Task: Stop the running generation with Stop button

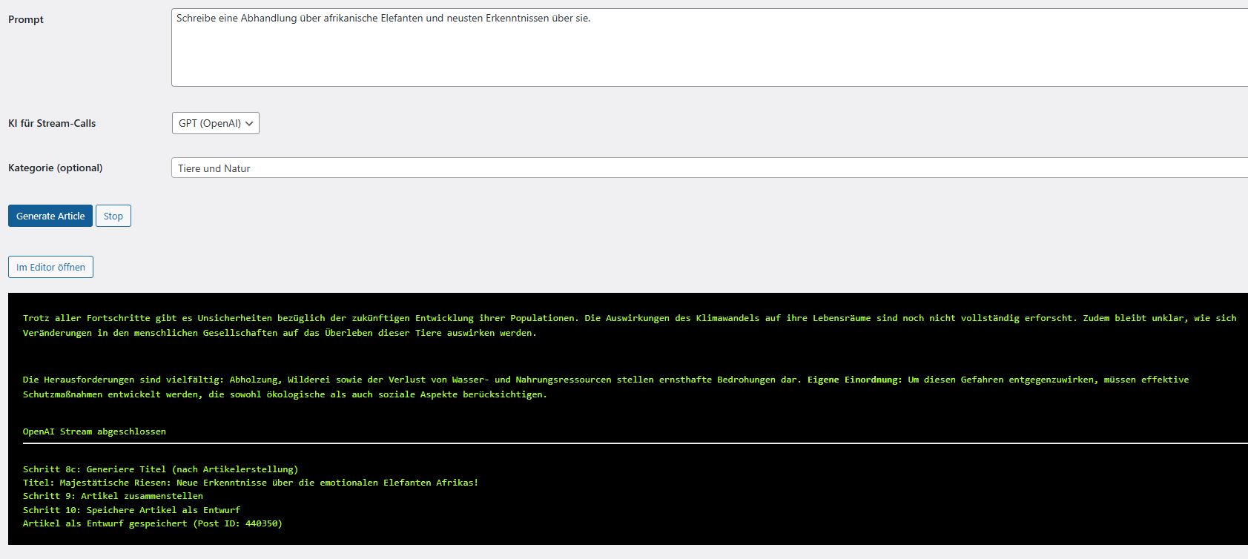Action: coord(113,216)
